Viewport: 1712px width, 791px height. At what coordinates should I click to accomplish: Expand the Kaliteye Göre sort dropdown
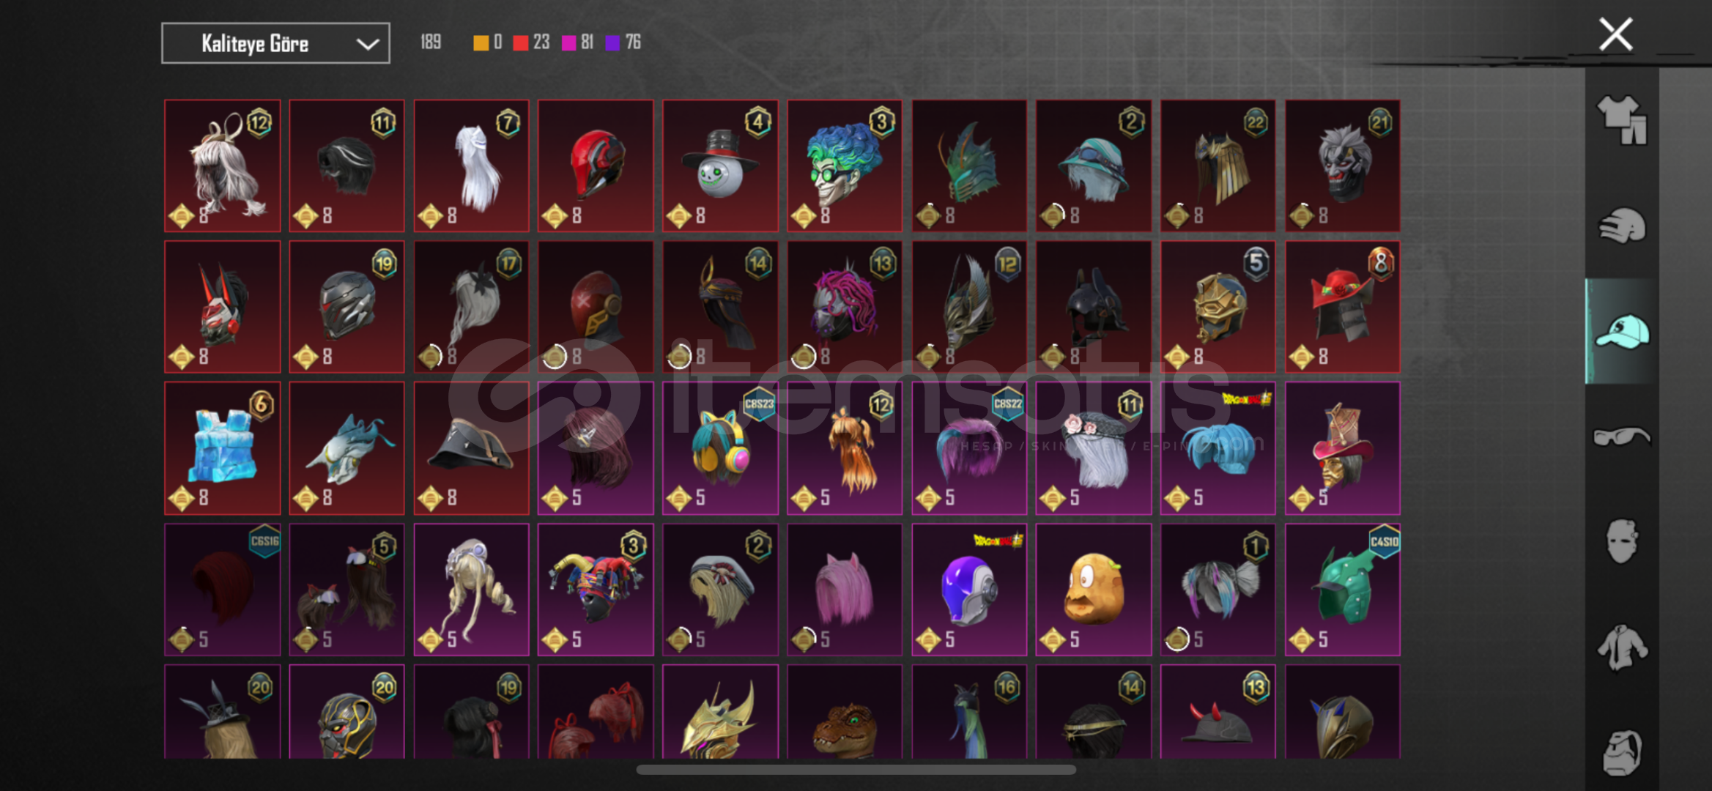tap(275, 43)
